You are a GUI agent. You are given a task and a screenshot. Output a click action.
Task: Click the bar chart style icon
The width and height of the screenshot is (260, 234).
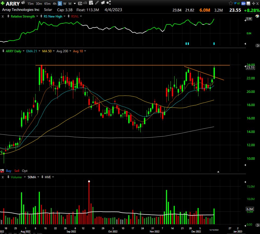pyautogui.click(x=85, y=3)
